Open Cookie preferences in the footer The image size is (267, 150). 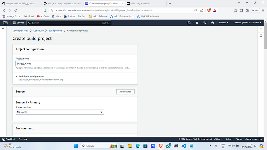pos(253,139)
